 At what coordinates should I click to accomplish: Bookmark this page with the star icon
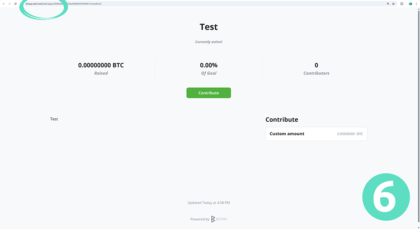tap(393, 3)
